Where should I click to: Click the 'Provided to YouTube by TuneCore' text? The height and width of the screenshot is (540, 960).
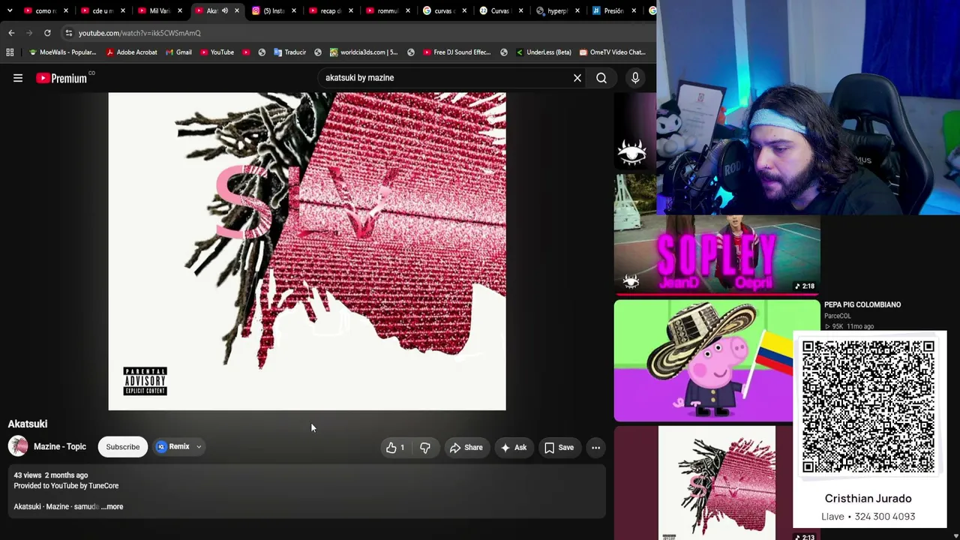[66, 486]
